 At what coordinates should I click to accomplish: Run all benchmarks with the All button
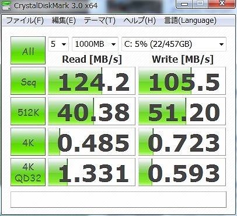tap(28, 50)
